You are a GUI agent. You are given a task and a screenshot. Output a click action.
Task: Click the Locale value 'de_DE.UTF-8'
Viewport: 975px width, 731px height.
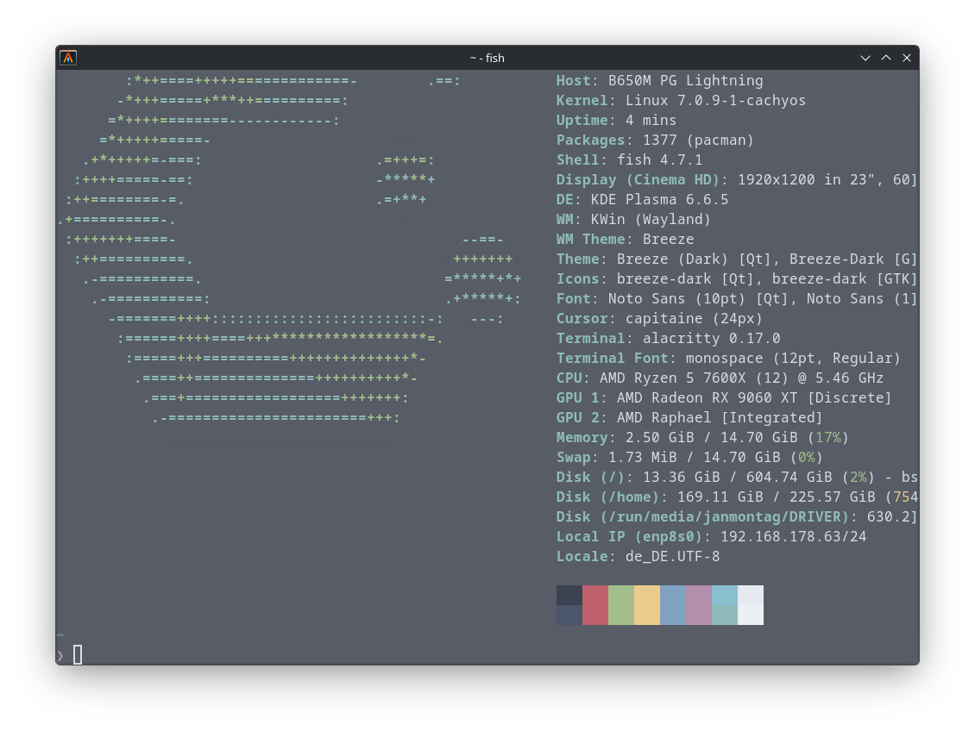tap(672, 557)
